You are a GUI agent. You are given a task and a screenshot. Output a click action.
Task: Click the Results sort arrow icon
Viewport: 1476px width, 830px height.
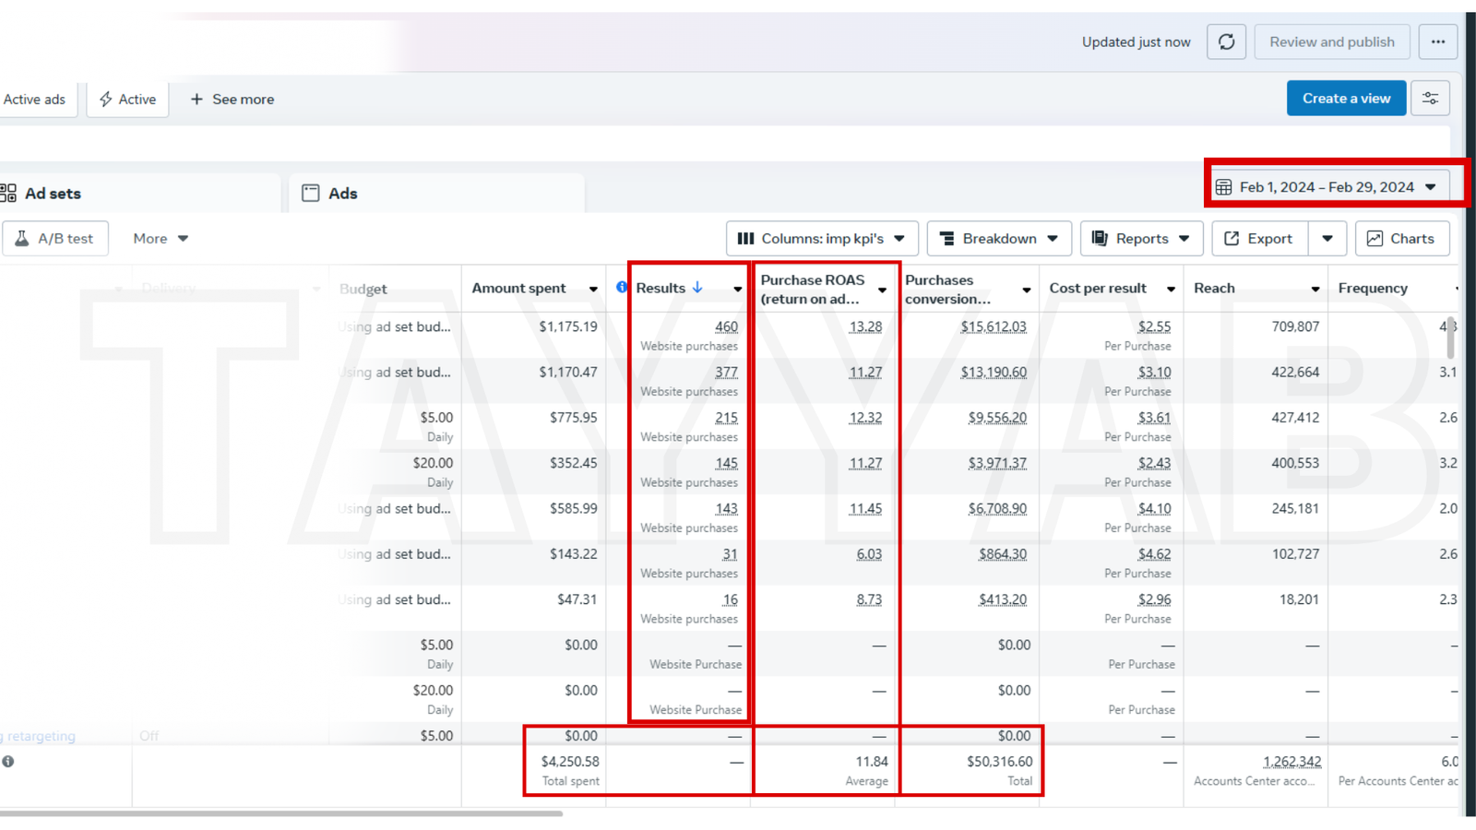(x=697, y=288)
